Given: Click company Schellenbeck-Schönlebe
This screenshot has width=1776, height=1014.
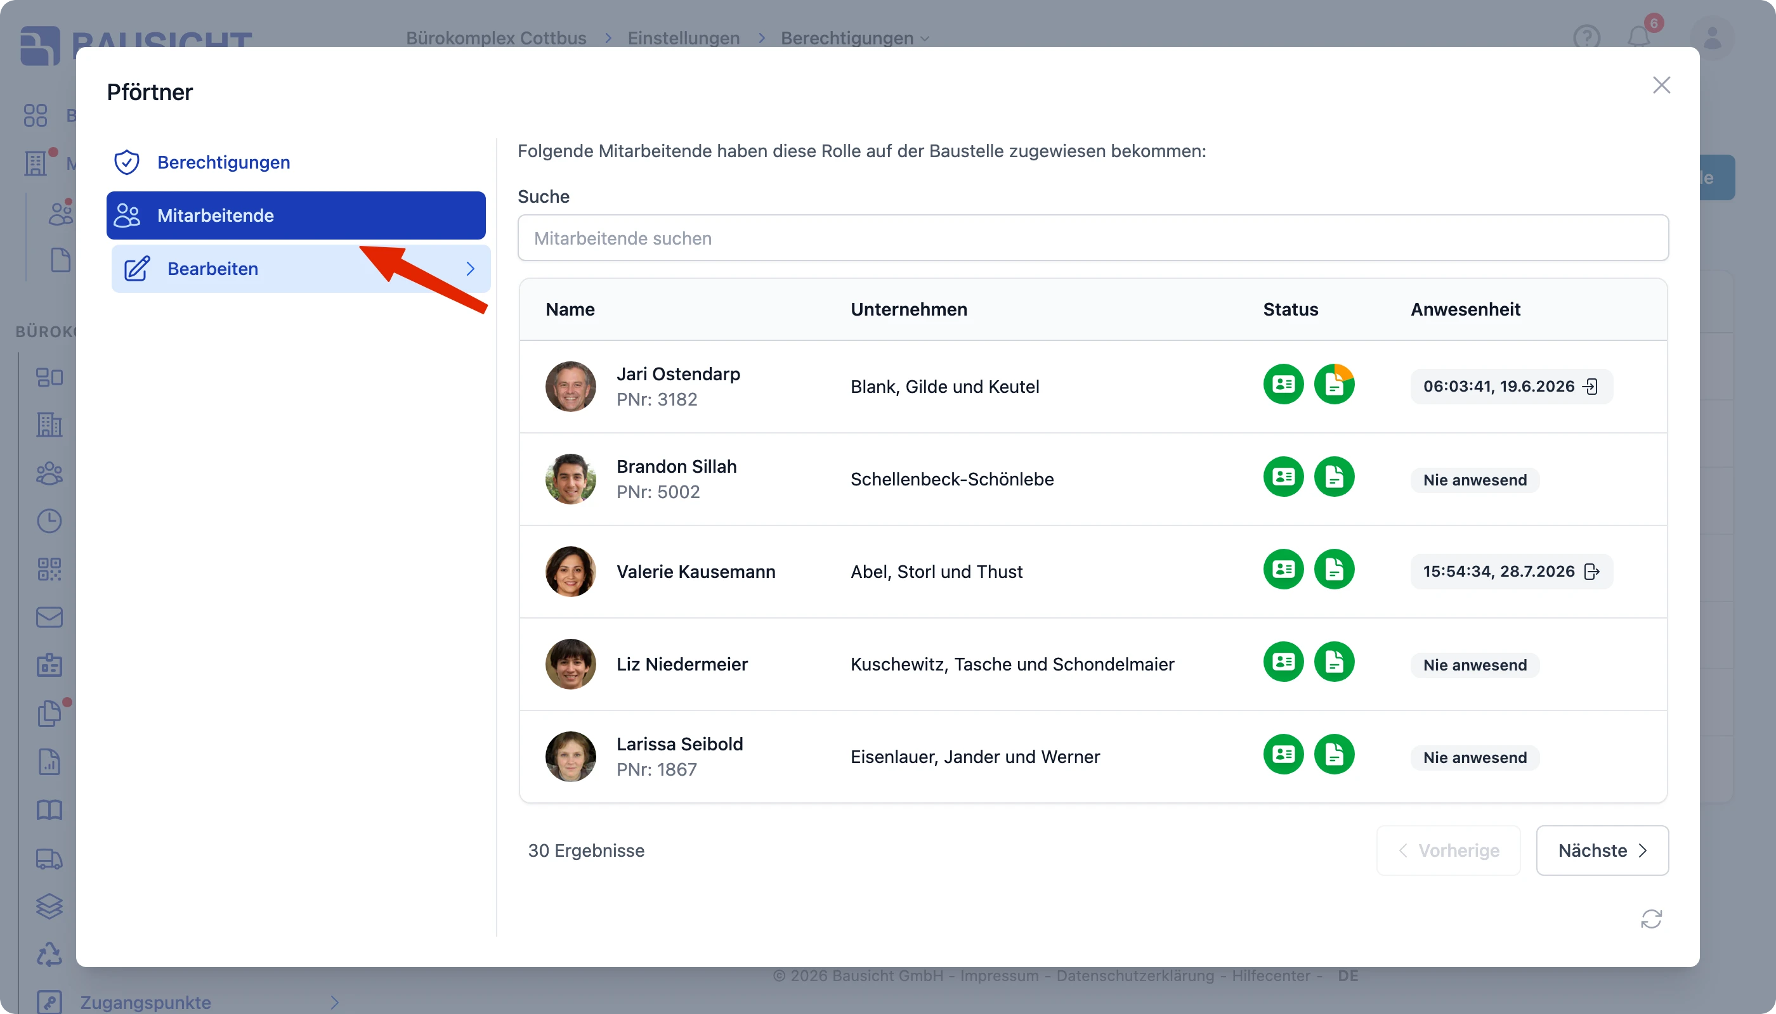Looking at the screenshot, I should [x=952, y=479].
